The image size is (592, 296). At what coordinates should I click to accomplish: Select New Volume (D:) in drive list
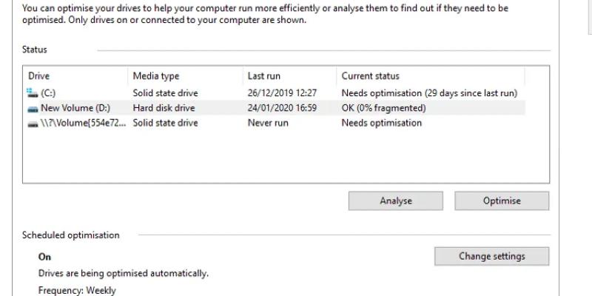pyautogui.click(x=274, y=108)
